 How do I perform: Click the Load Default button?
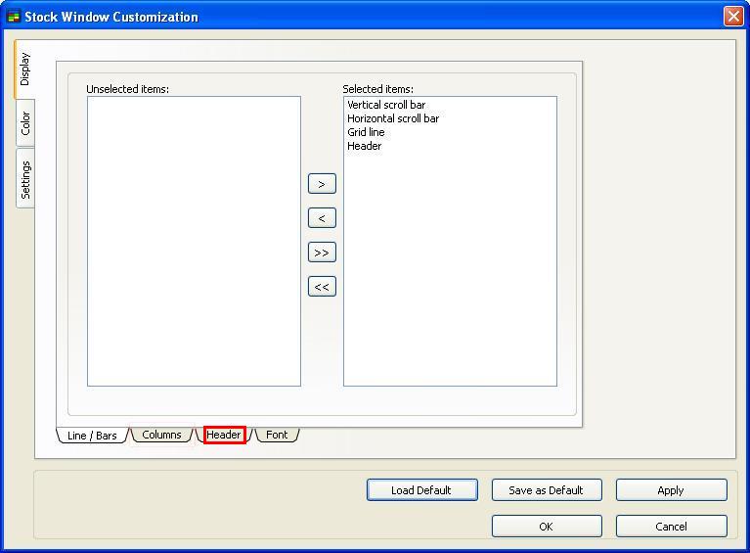tap(421, 490)
